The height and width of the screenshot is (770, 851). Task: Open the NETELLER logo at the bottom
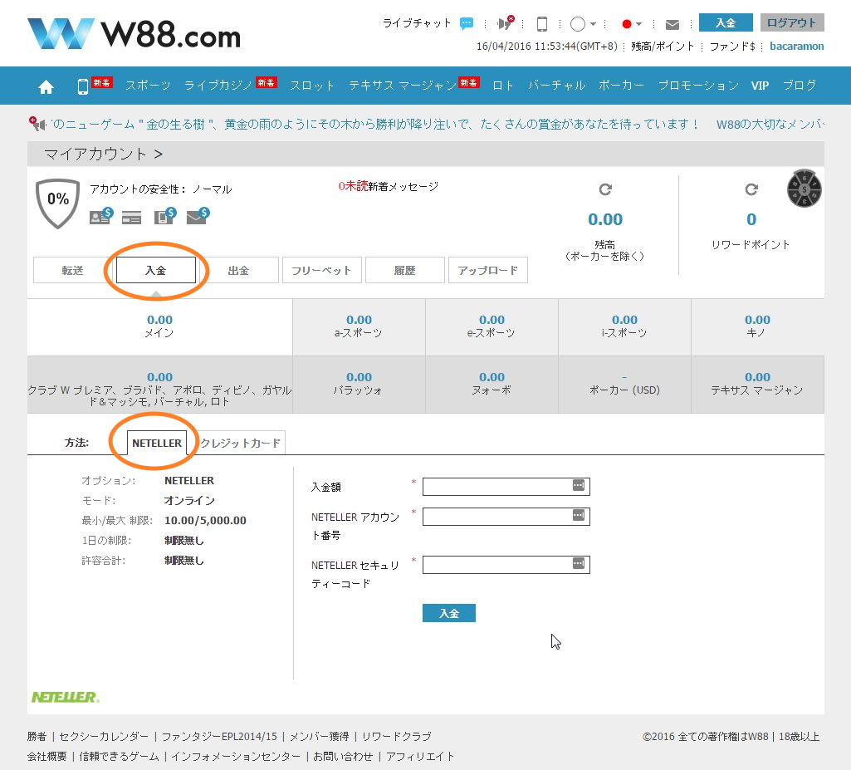tap(65, 697)
